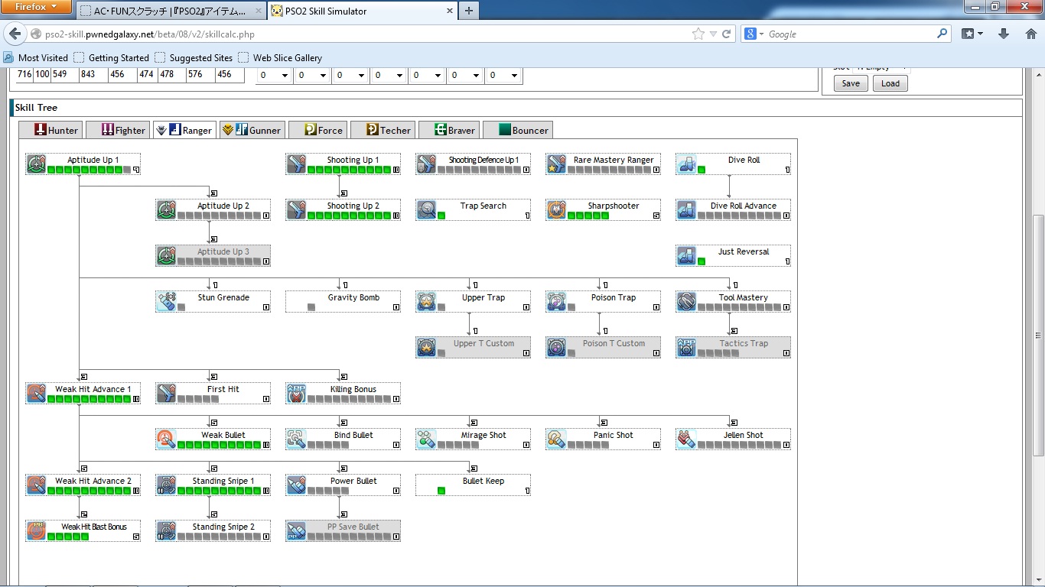The image size is (1045, 587).
Task: Click the Standing Snipe 1 skill icon
Action: pyautogui.click(x=166, y=485)
